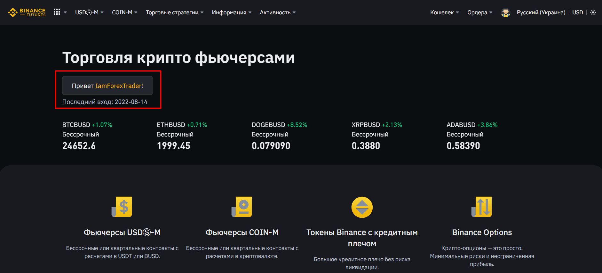Open Фьючерсы USDⓈ-M heading
Image resolution: width=602 pixels, height=273 pixels.
[122, 232]
